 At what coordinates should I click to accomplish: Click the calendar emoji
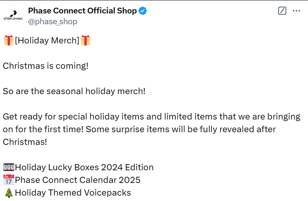[x=9, y=180]
